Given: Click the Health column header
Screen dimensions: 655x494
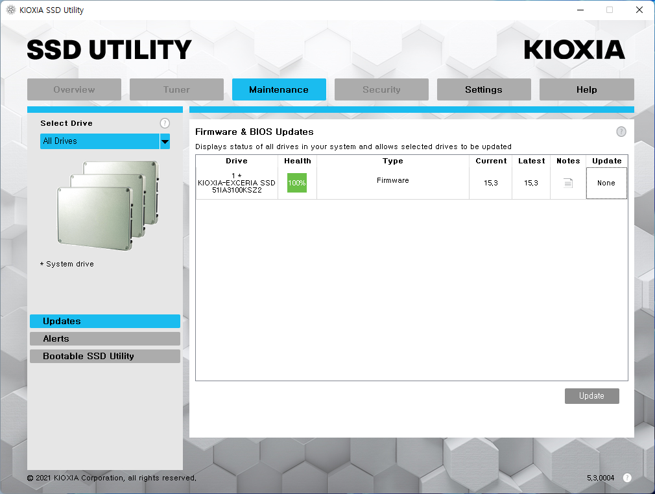Looking at the screenshot, I should coord(298,161).
